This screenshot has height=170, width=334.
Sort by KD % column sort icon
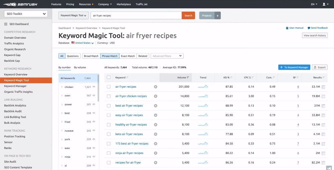click(x=231, y=78)
